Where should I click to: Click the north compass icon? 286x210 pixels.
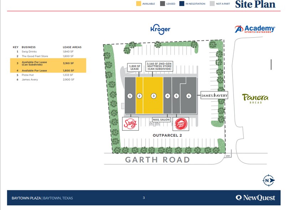[267, 180]
